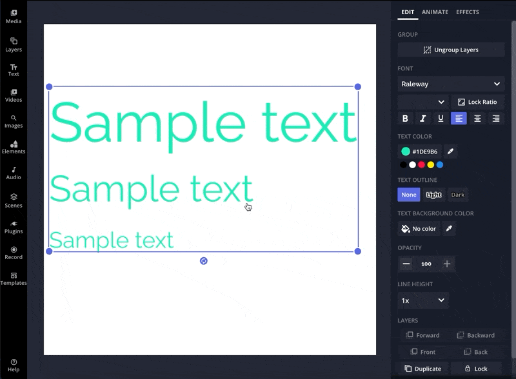Click the Record sidebar icon
The height and width of the screenshot is (379, 516).
14,252
